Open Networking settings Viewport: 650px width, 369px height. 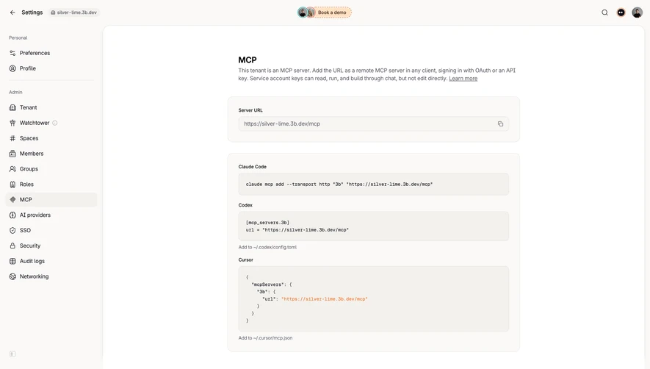pyautogui.click(x=51, y=276)
